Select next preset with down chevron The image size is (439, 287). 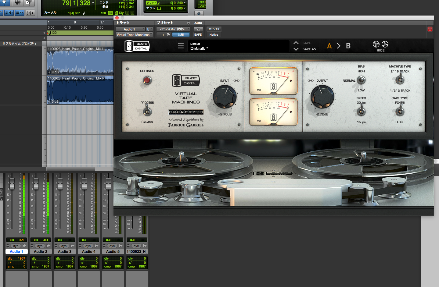(296, 49)
